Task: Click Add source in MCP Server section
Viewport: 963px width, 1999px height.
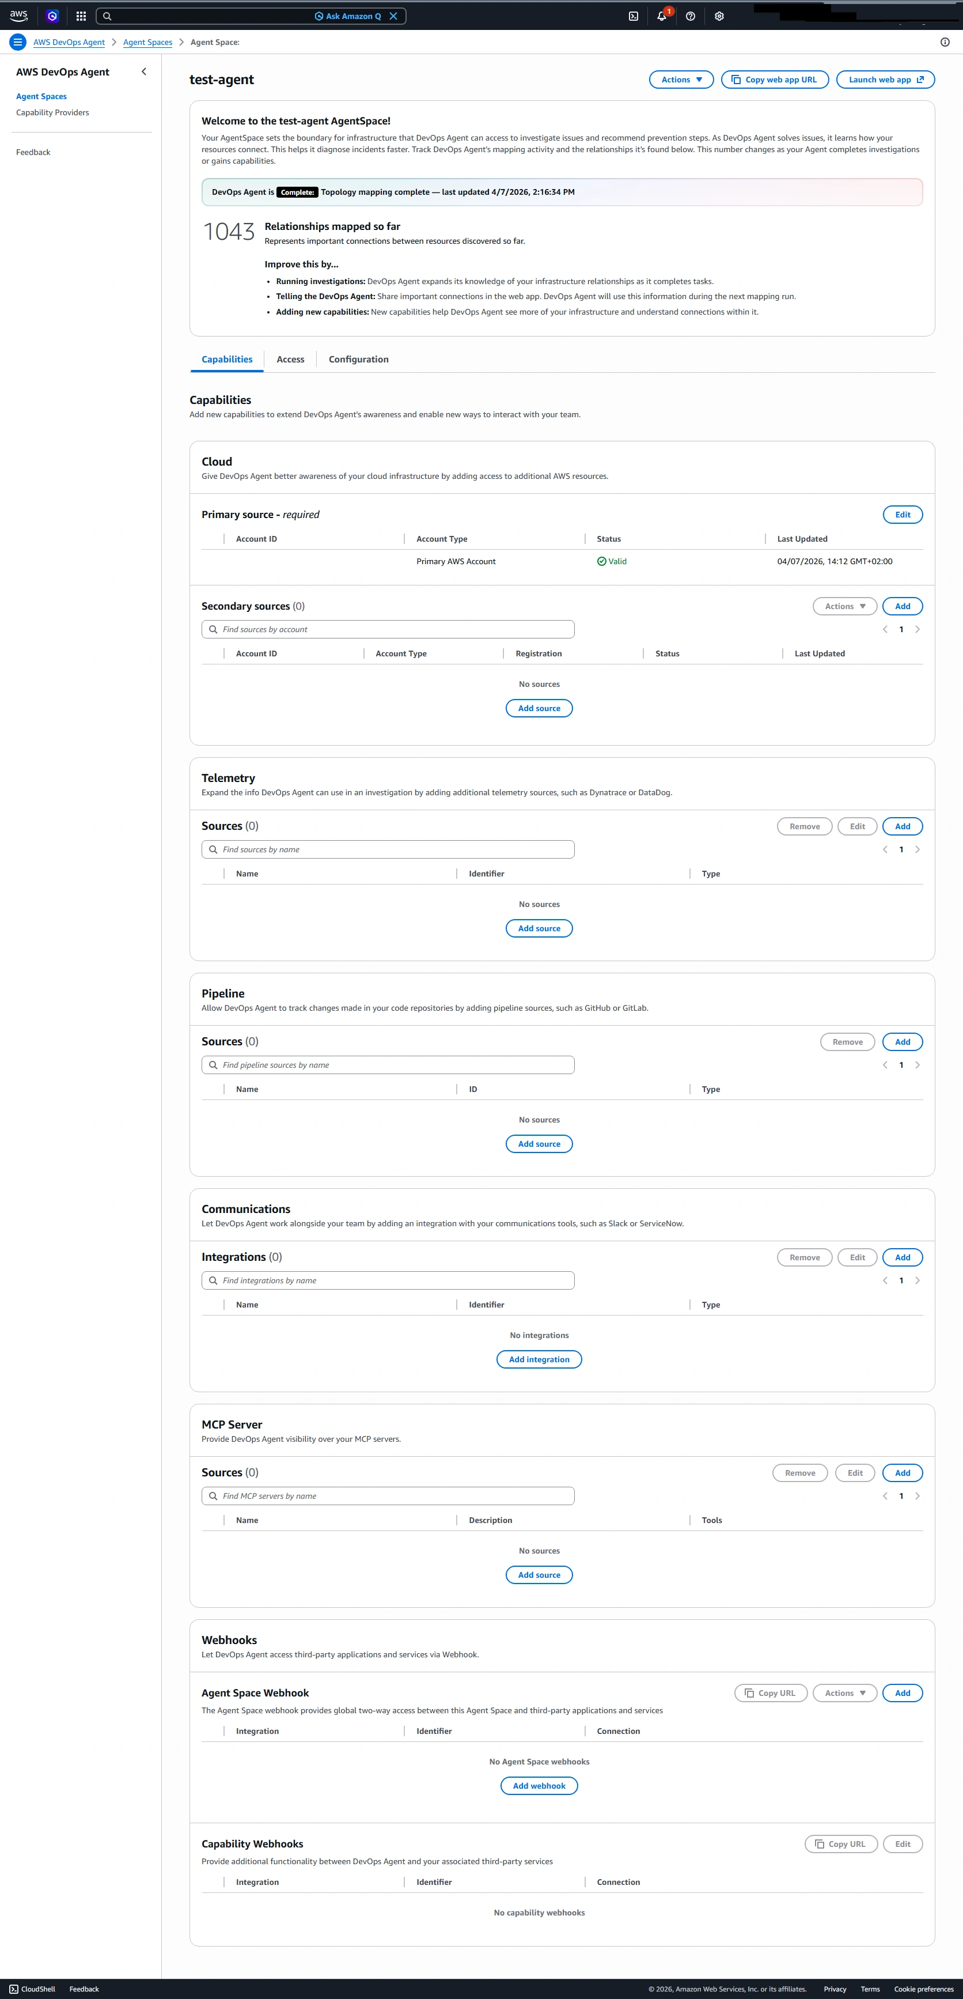Action: (x=539, y=1574)
